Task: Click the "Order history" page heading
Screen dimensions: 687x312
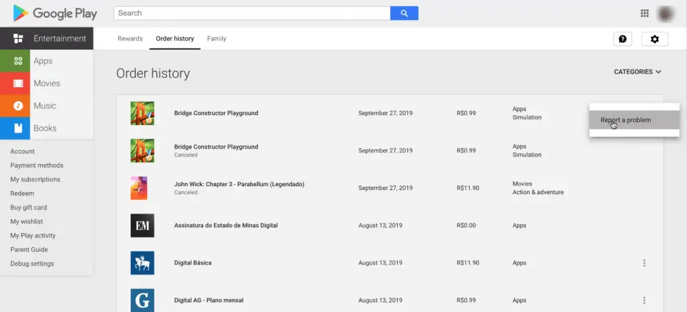Action: [x=153, y=74]
